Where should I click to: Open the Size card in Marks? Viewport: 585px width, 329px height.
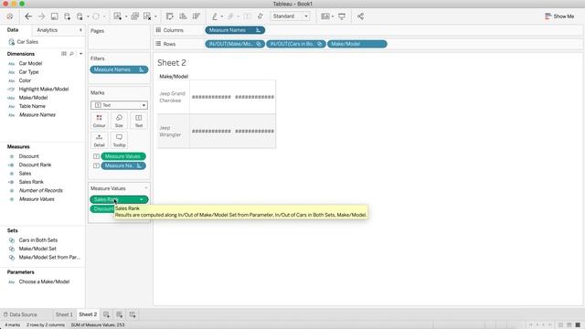(x=119, y=121)
